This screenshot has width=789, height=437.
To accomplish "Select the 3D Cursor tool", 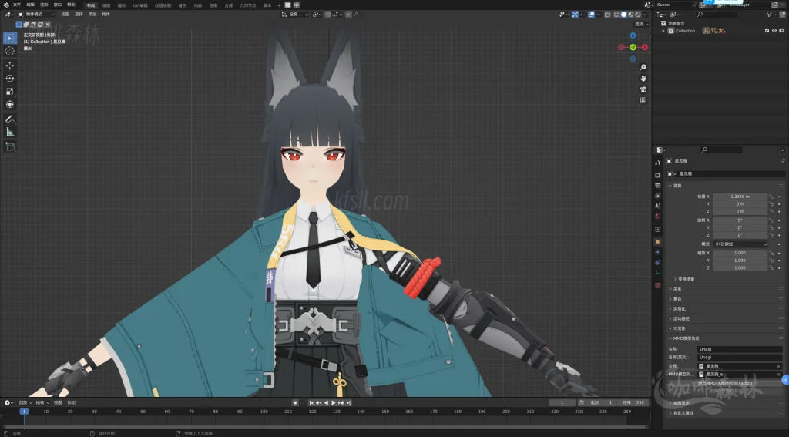I will pos(9,51).
